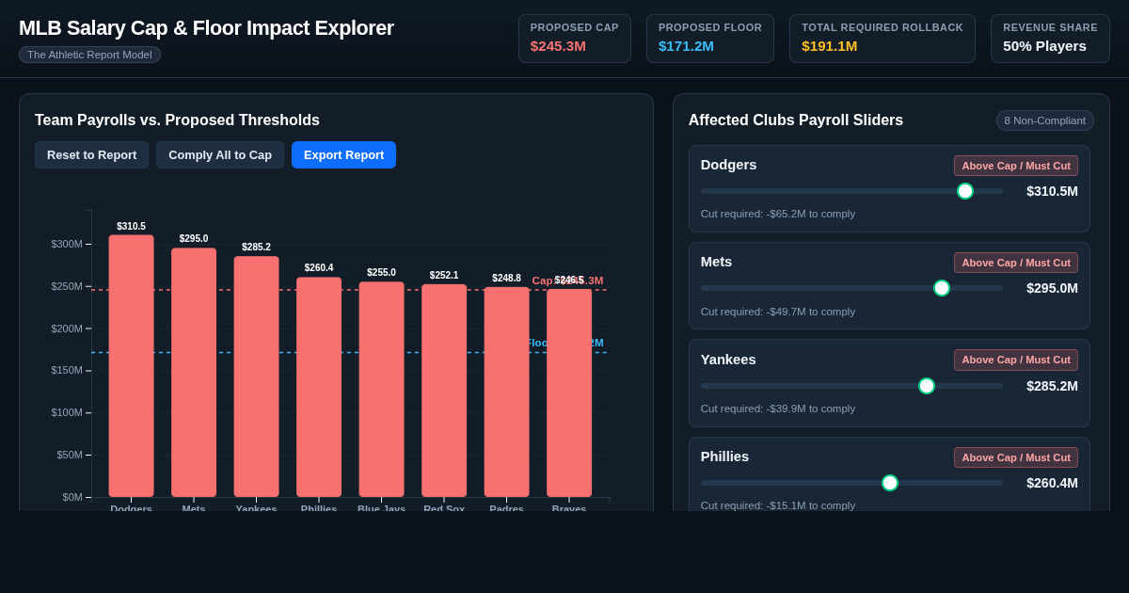Screen dimensions: 1129x593
Task: Click the MLB Salary Cap & Floor title
Action: coord(206,28)
